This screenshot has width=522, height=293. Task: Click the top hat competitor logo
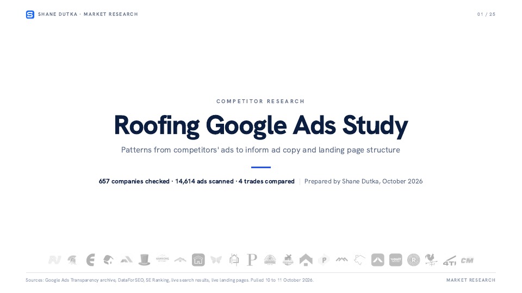coord(144,260)
